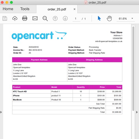The width and height of the screenshot is (139, 139).
Task: Click the opencart logo in document
Action: 39,36
